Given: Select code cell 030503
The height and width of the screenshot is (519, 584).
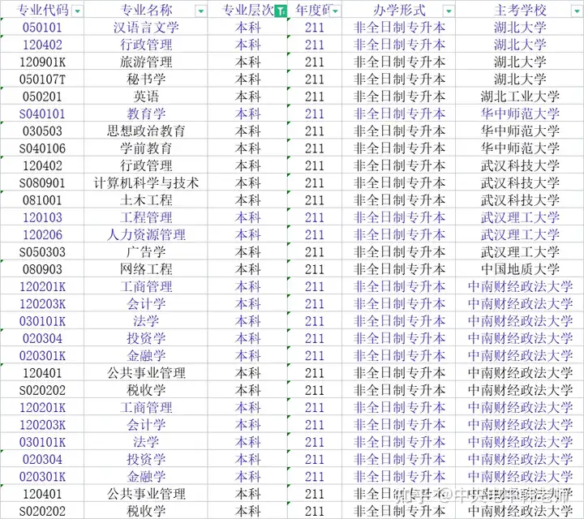Looking at the screenshot, I should (x=42, y=131).
